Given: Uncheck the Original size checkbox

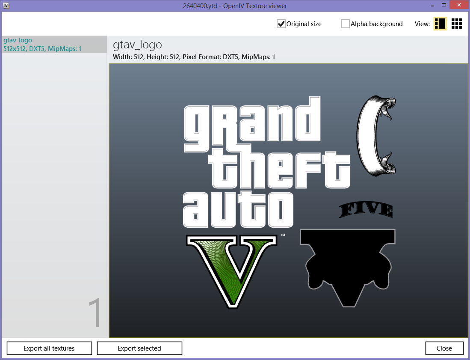Looking at the screenshot, I should click(x=281, y=24).
